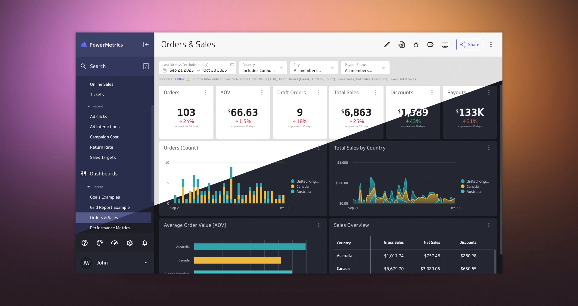Favorite this dashboard with the star icon

click(416, 45)
